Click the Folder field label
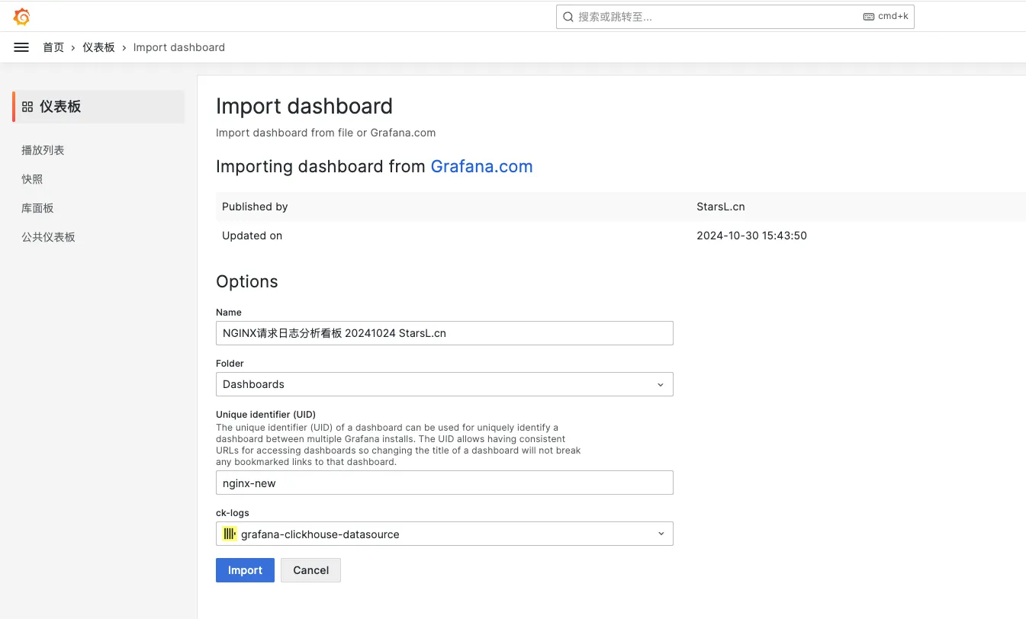Screen dimensions: 1026x619 [230, 364]
